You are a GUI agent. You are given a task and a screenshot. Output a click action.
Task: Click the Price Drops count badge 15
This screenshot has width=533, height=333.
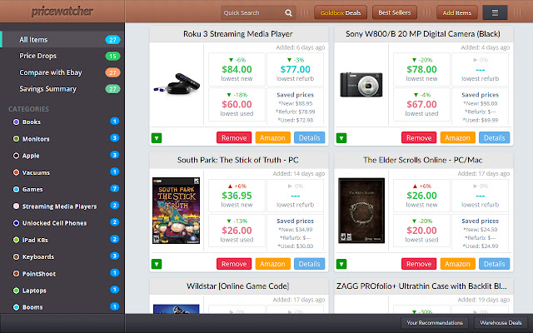pyautogui.click(x=113, y=56)
